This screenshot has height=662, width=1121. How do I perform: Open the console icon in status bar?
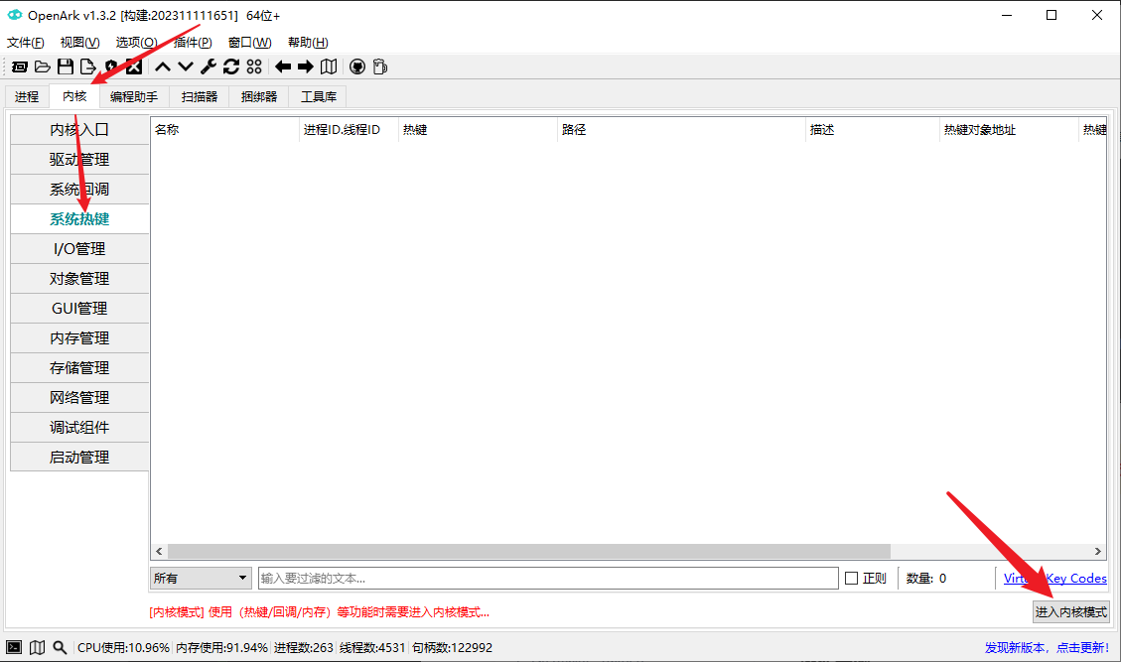click(x=14, y=647)
